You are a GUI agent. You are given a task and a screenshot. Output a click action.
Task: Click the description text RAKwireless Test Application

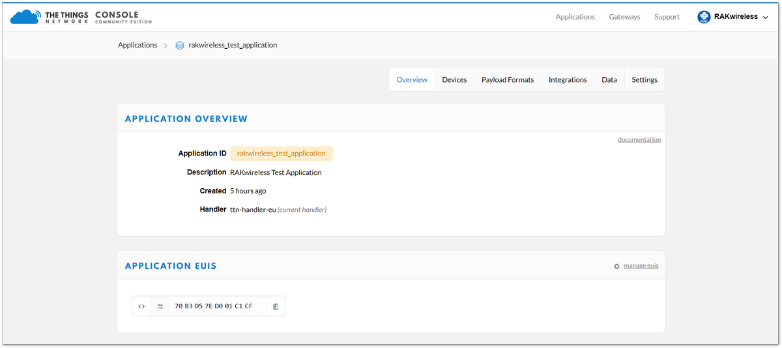click(x=276, y=172)
